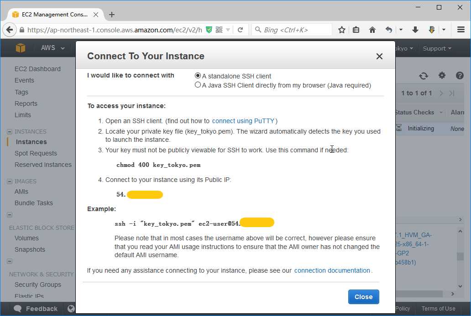Open downloads with down arrow icon

click(415, 30)
